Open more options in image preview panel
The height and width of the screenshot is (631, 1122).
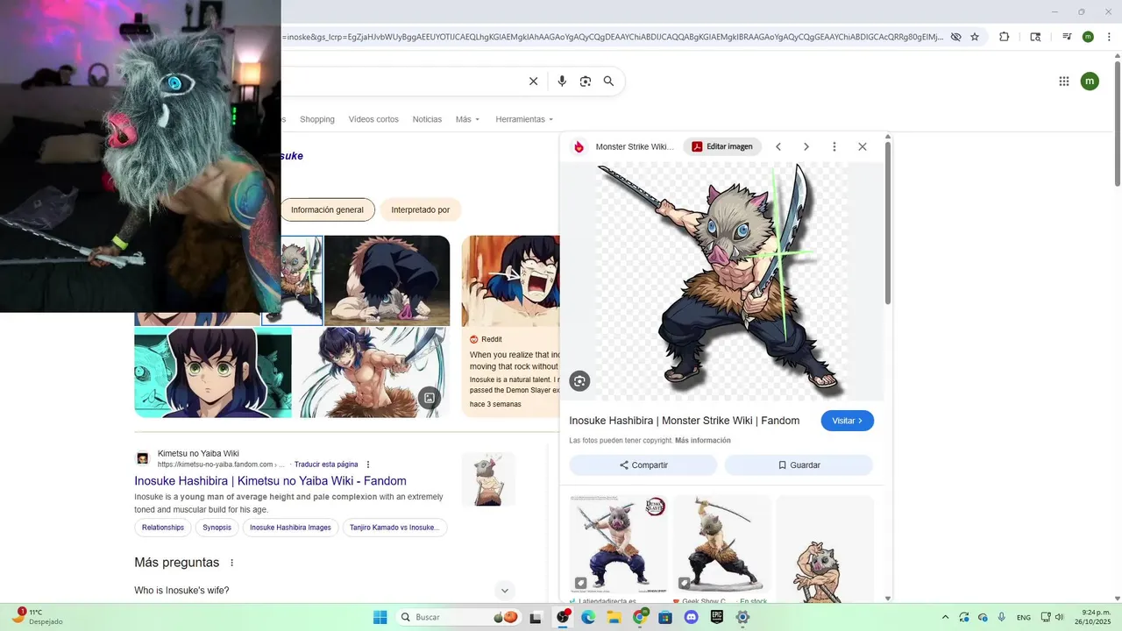[x=834, y=146]
